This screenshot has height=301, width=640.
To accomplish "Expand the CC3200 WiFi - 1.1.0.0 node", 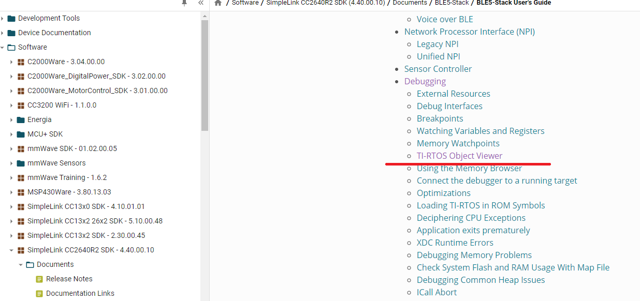I will coord(11,105).
